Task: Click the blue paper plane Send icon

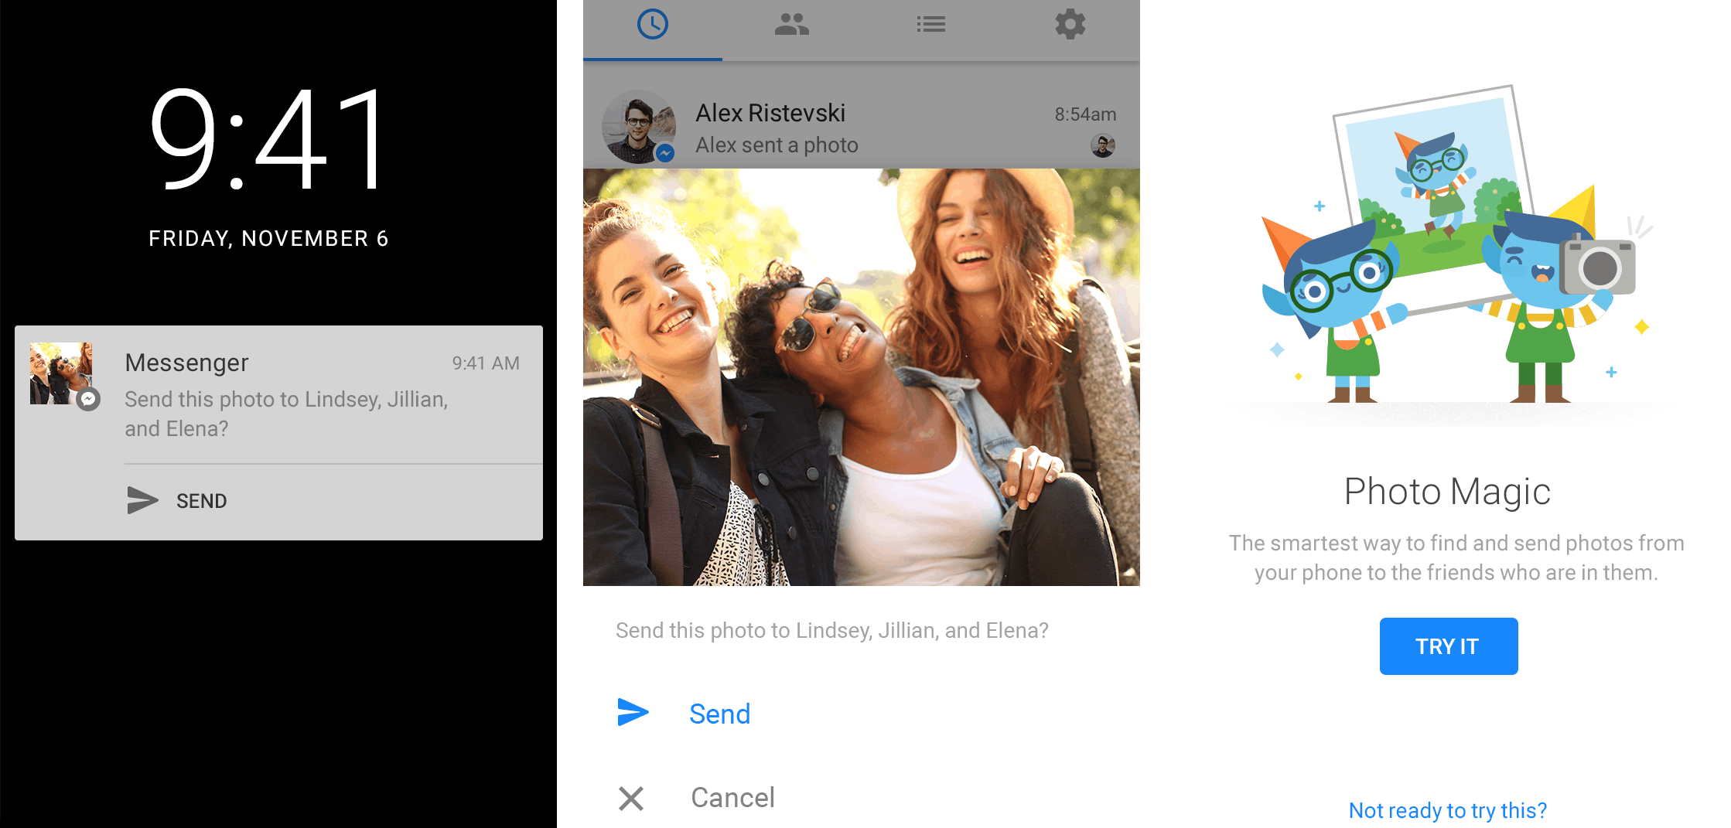Action: coord(633,712)
